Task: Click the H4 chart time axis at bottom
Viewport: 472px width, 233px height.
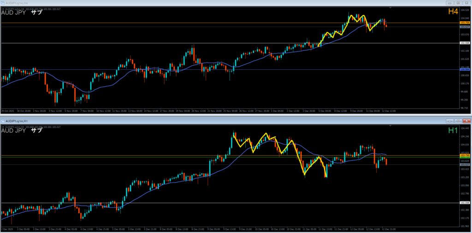Action: 184,111
